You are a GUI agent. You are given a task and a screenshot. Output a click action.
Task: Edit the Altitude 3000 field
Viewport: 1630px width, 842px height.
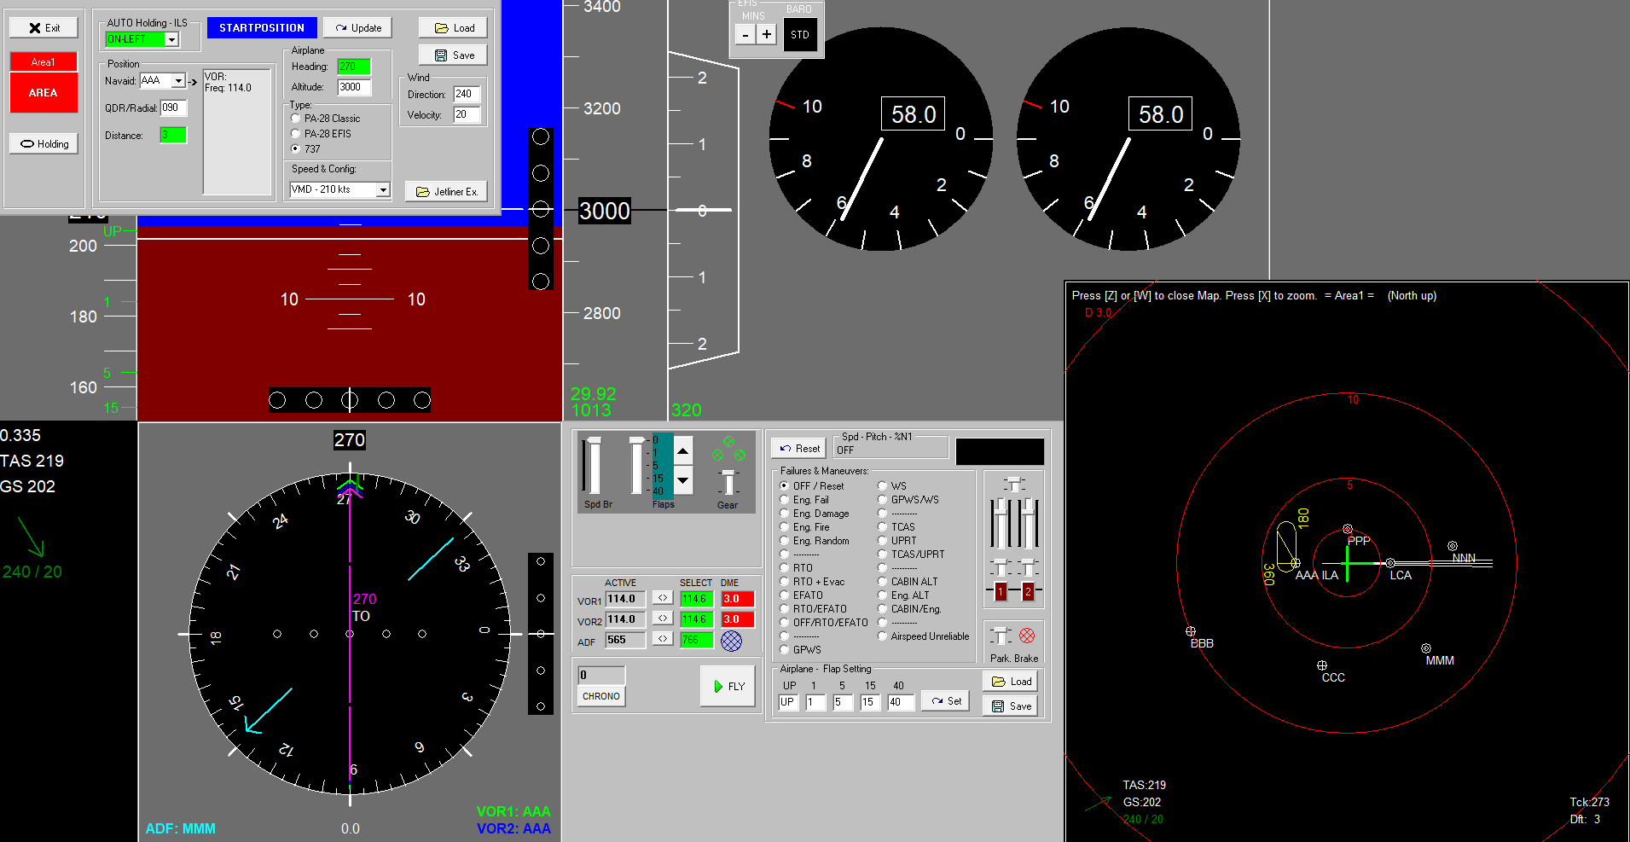(354, 87)
